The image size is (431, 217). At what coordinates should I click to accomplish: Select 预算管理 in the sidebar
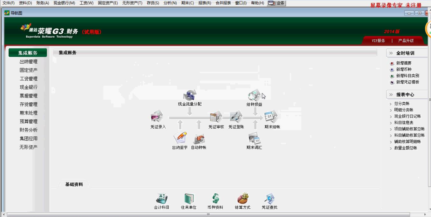click(x=28, y=121)
